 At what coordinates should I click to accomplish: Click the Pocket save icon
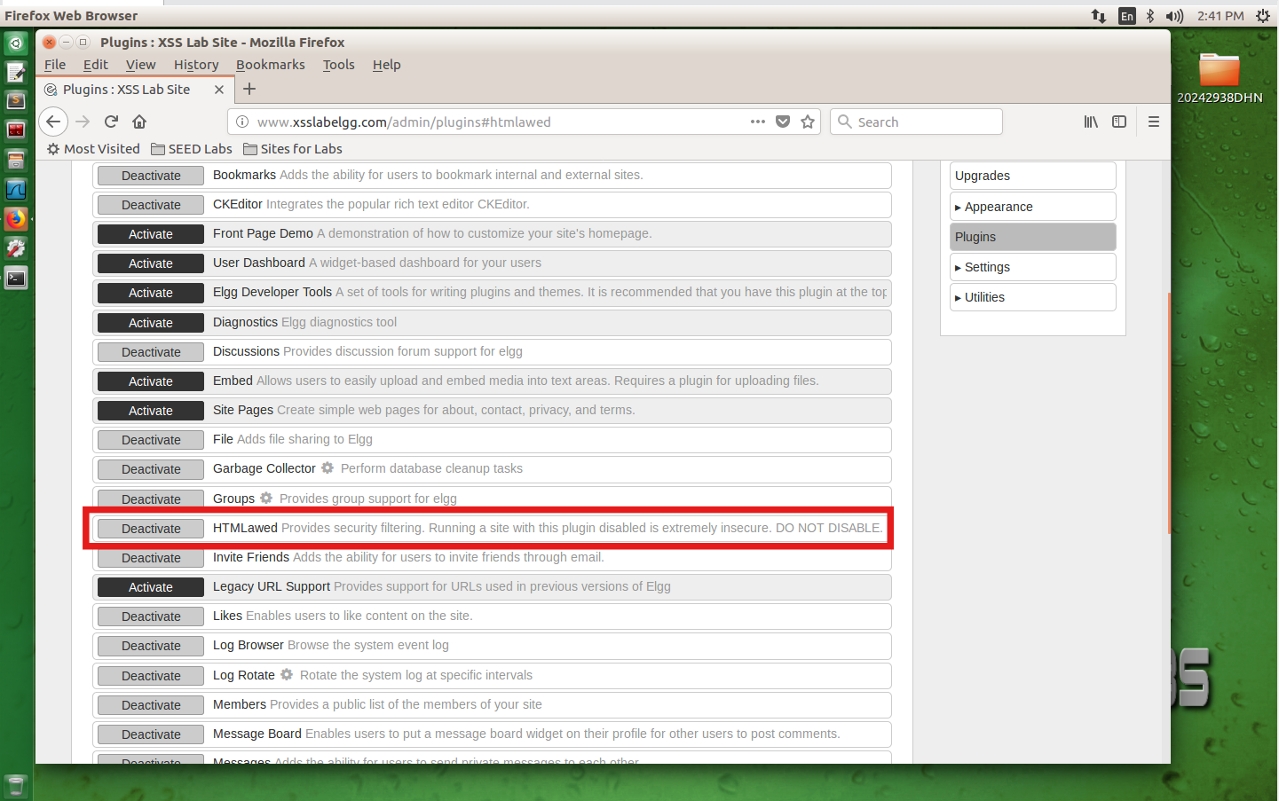783,122
